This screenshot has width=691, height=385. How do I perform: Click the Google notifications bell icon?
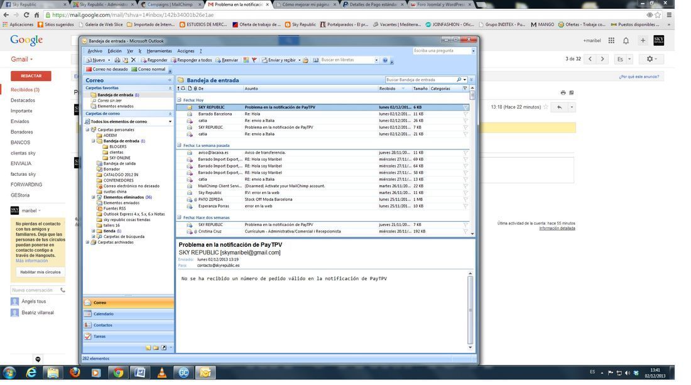point(626,41)
